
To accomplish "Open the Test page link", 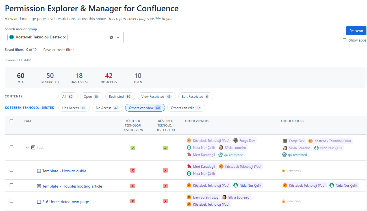I will (40, 147).
